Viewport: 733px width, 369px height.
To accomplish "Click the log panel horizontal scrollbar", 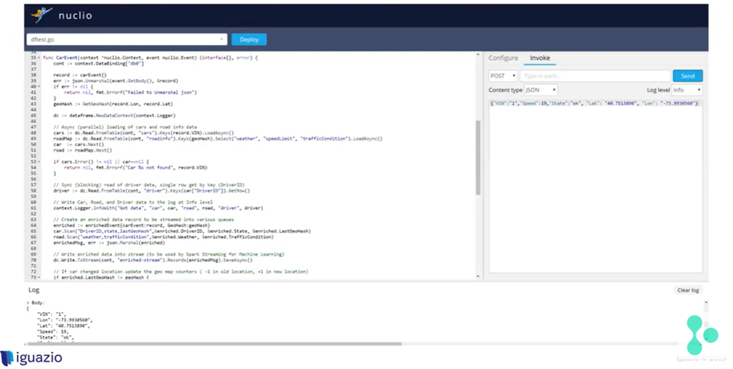I will coord(215,344).
